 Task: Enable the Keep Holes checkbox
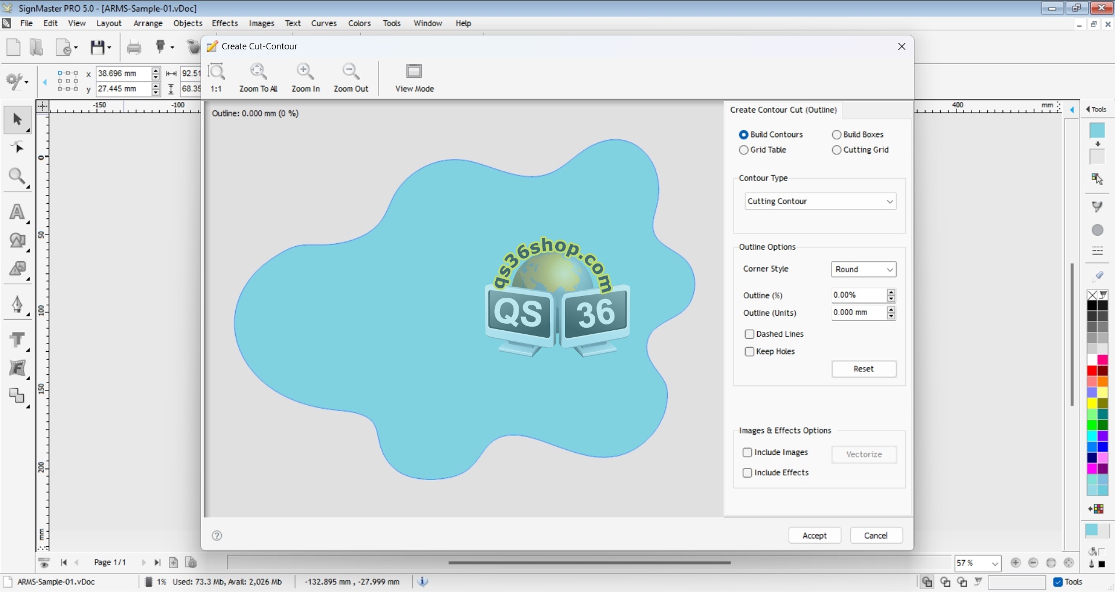click(749, 352)
